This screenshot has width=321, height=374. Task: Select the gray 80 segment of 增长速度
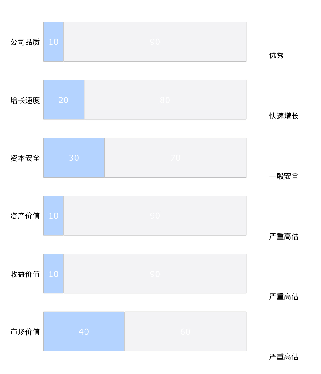pos(165,100)
